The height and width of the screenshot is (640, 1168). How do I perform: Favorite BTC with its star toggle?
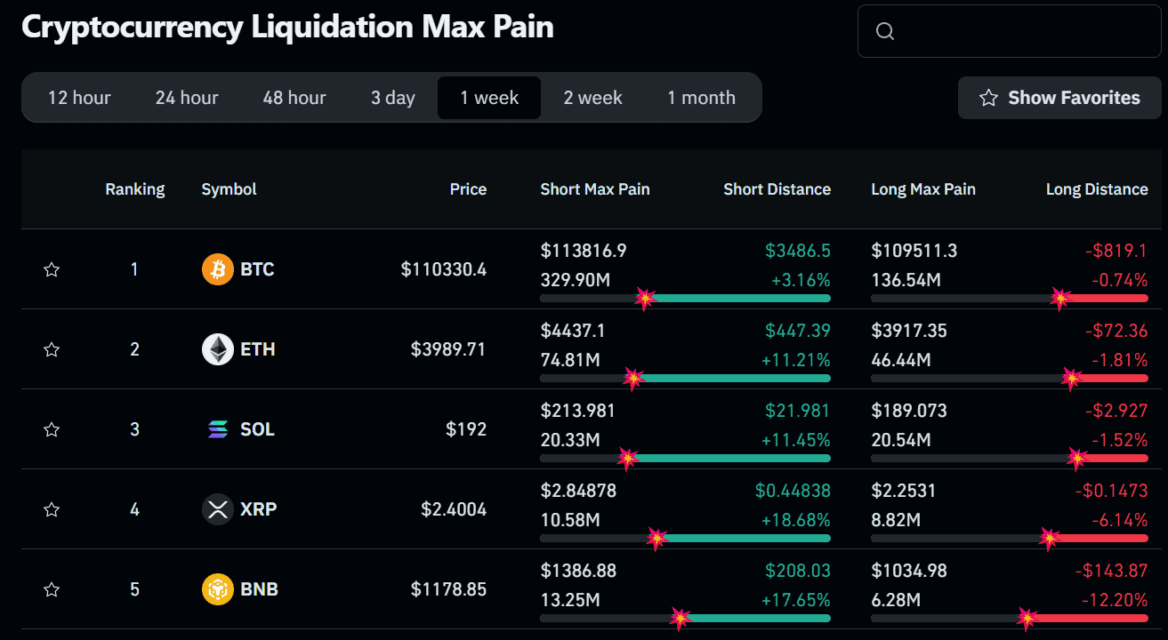click(x=52, y=269)
